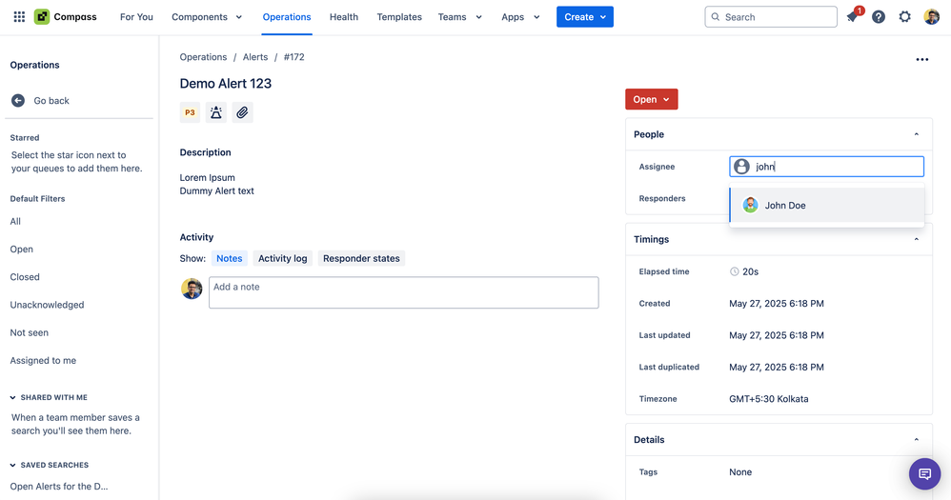Click the search magnifier icon
Viewport: 951px width, 500px height.
pyautogui.click(x=716, y=17)
